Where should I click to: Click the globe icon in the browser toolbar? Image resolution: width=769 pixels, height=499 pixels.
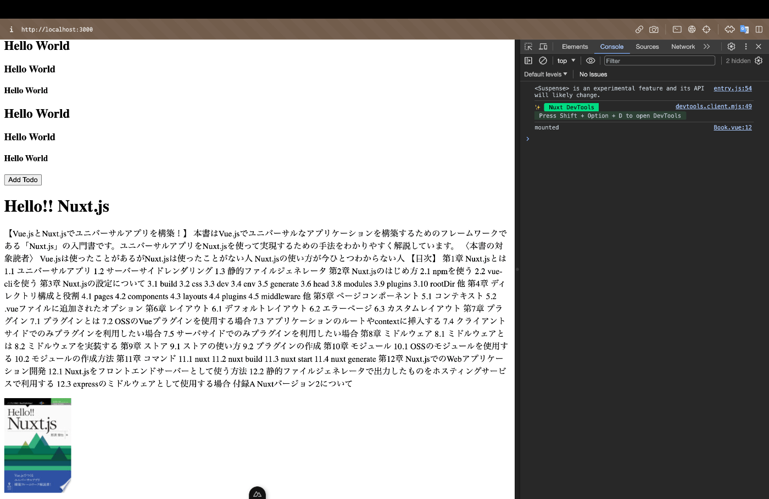click(692, 29)
